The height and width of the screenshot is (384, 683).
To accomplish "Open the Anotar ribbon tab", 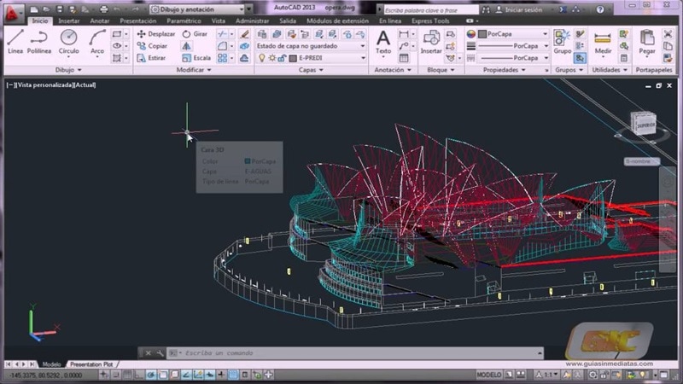I will click(x=99, y=20).
